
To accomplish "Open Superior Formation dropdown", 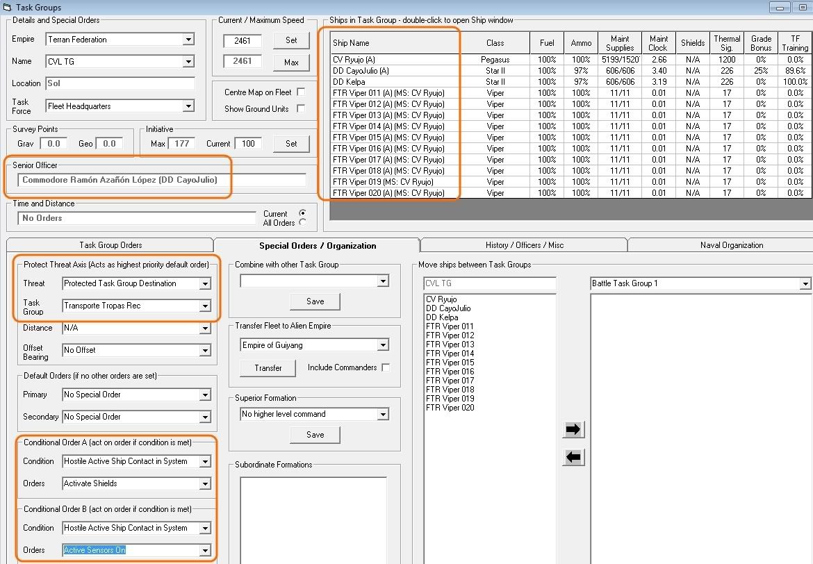I will tap(383, 414).
